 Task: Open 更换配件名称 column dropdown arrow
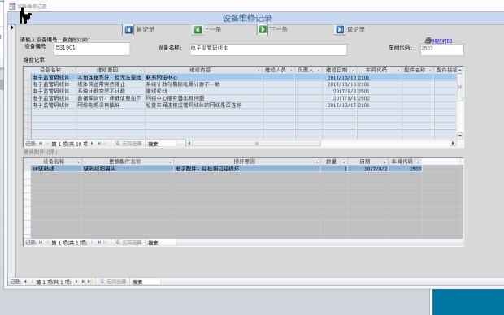(x=170, y=162)
